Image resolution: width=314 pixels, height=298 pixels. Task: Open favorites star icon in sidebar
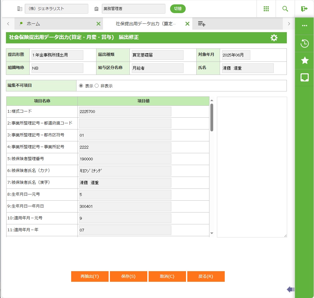305,61
